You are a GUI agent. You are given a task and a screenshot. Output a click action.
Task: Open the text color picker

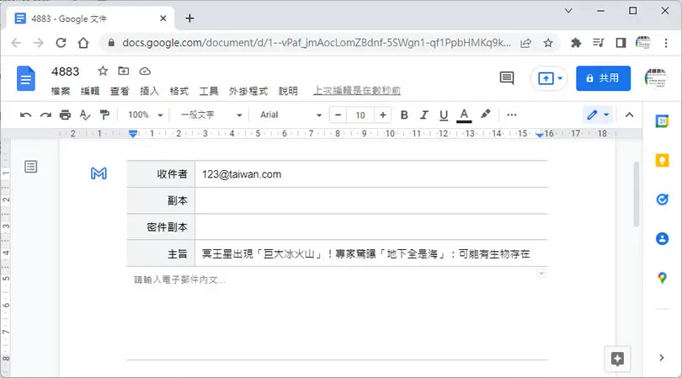464,115
